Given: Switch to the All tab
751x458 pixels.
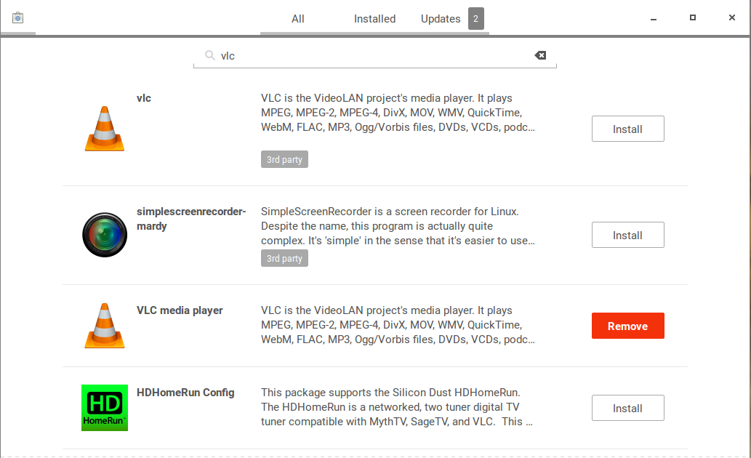Looking at the screenshot, I should click(x=298, y=19).
